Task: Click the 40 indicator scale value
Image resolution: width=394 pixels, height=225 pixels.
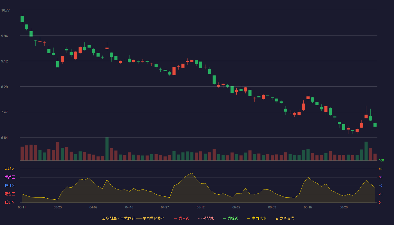Action: coord(380,186)
